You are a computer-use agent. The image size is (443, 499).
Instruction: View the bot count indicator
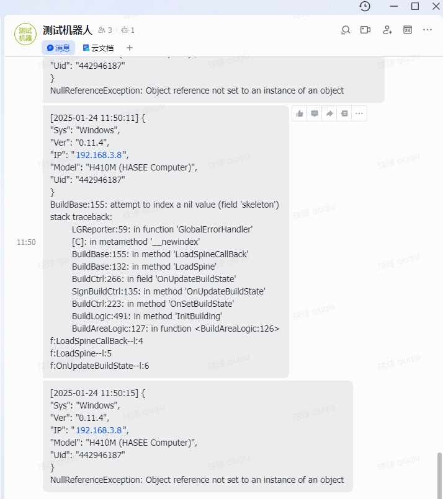click(128, 30)
